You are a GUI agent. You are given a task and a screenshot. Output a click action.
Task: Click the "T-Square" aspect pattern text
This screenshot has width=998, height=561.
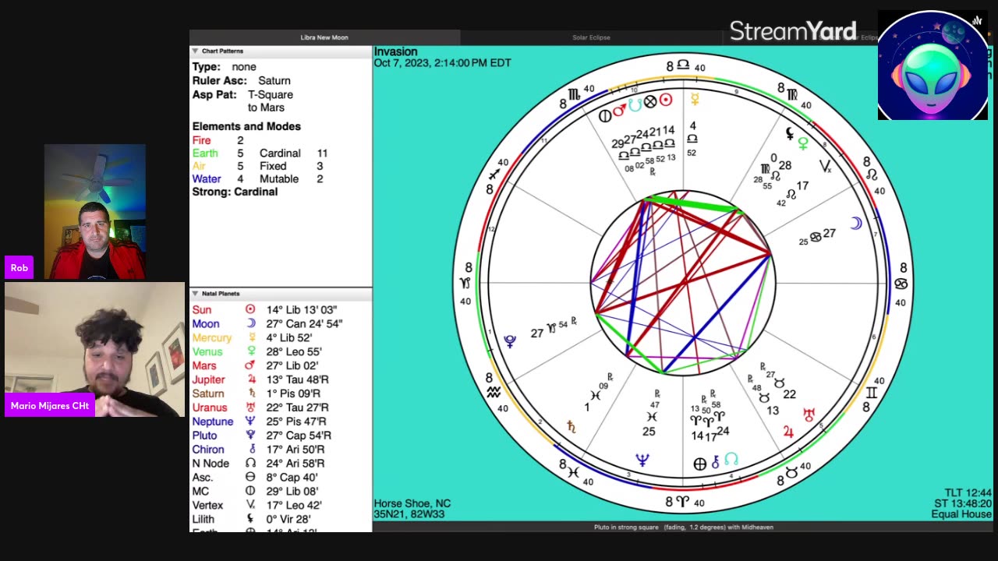pyautogui.click(x=271, y=94)
